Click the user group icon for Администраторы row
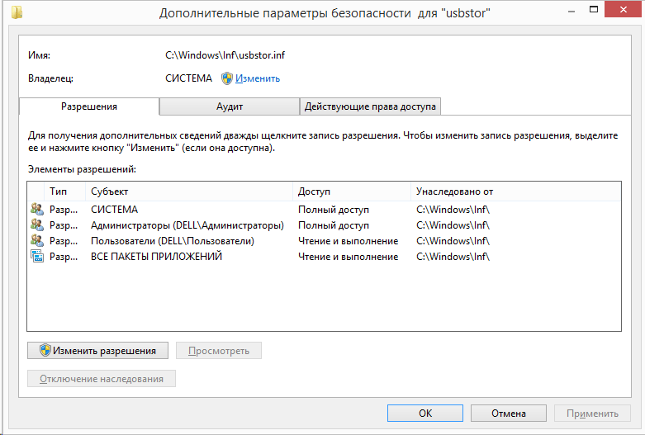645x435 pixels. pyautogui.click(x=37, y=225)
